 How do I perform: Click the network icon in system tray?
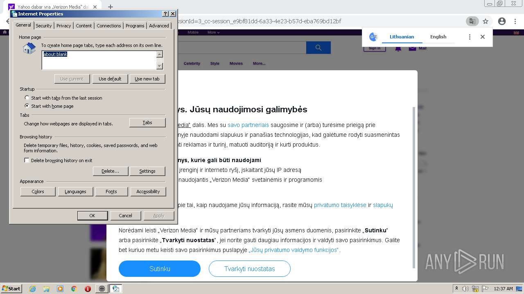pyautogui.click(x=475, y=289)
